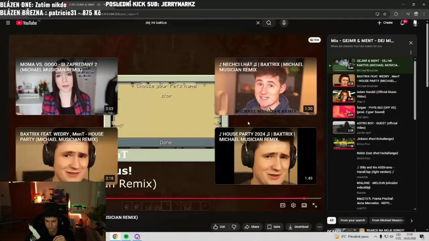Download the video
This screenshot has height=241, width=429.
tap(298, 227)
